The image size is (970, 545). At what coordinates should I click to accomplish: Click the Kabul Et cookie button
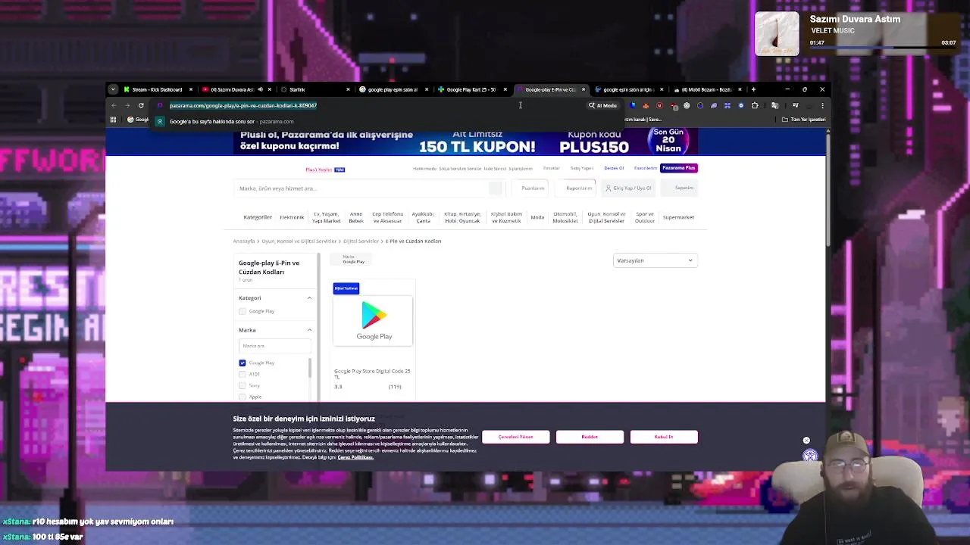pos(664,437)
